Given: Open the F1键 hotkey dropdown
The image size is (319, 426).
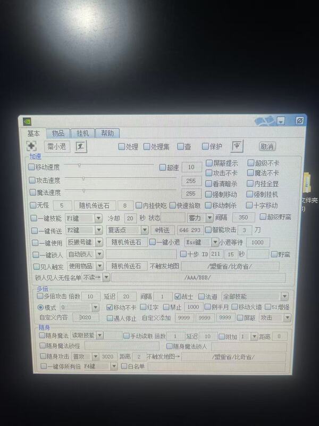Looking at the screenshot, I should pyautogui.click(x=83, y=218).
